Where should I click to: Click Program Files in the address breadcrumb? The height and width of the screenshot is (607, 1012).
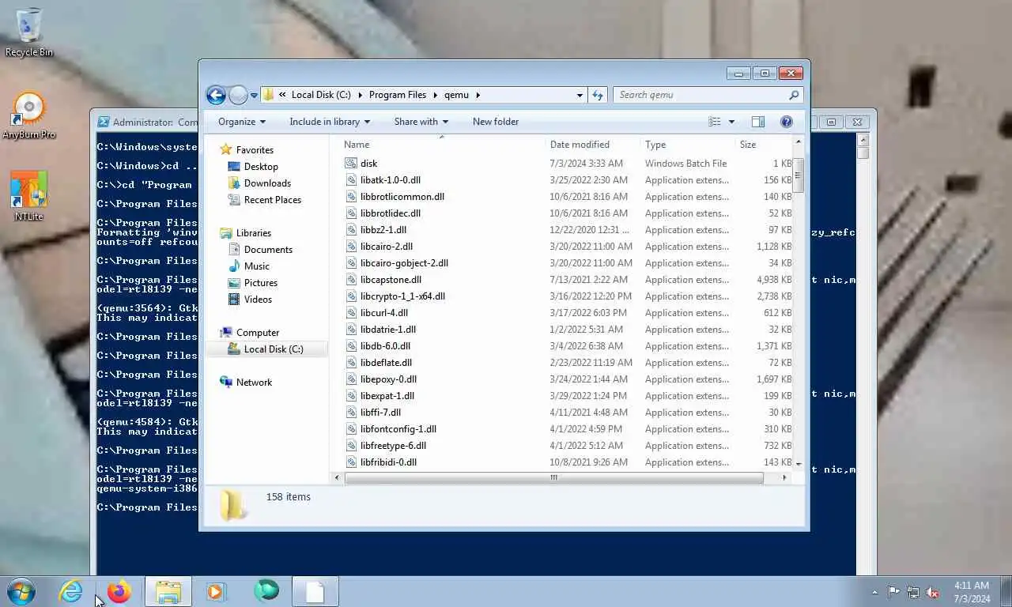tap(398, 95)
